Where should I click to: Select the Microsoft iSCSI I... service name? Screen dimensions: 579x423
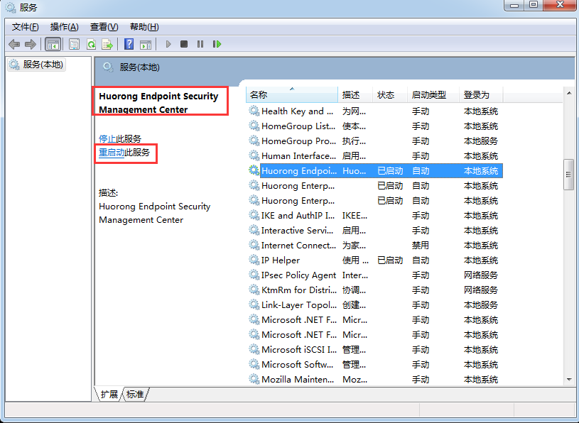298,350
